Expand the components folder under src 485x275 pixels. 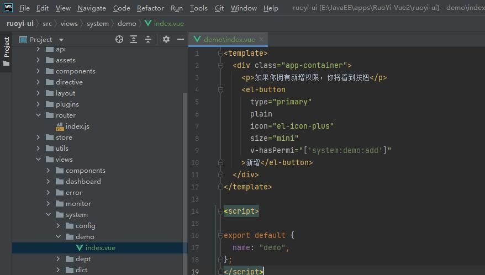[39, 71]
